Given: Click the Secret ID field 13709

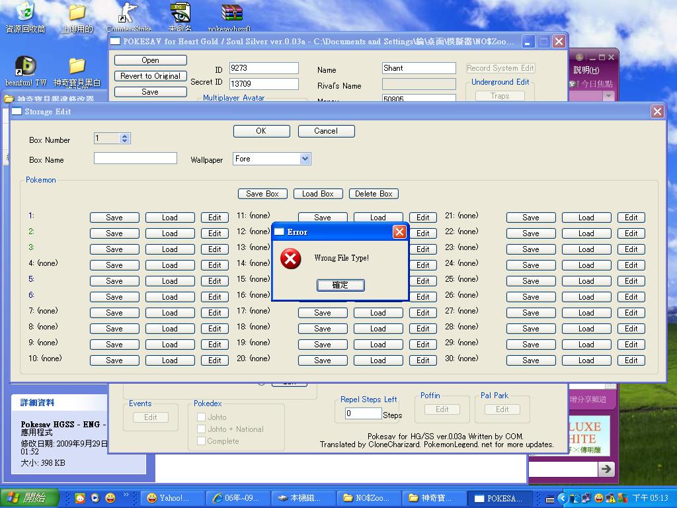Looking at the screenshot, I should [264, 84].
